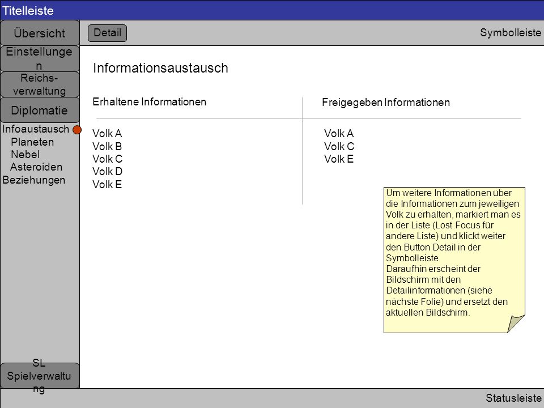Image resolution: width=544 pixels, height=408 pixels.
Task: Select Planeten under Infoaustausch
Action: pyautogui.click(x=32, y=142)
